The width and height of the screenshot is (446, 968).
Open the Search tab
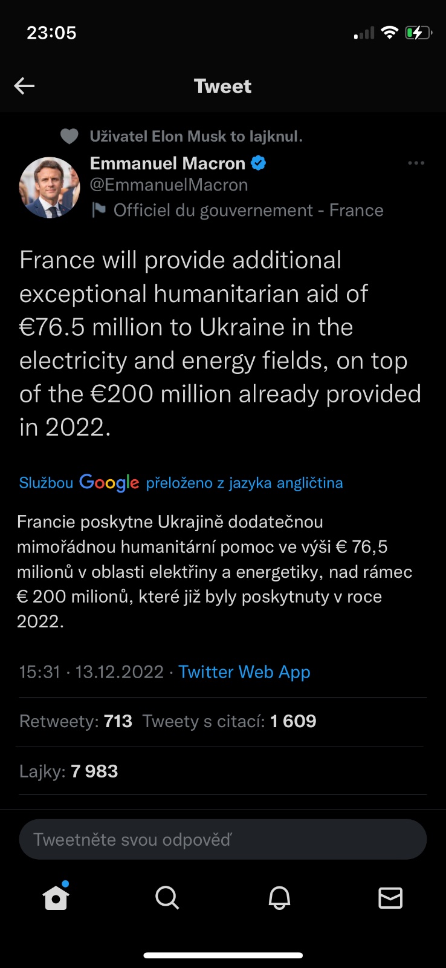click(167, 898)
